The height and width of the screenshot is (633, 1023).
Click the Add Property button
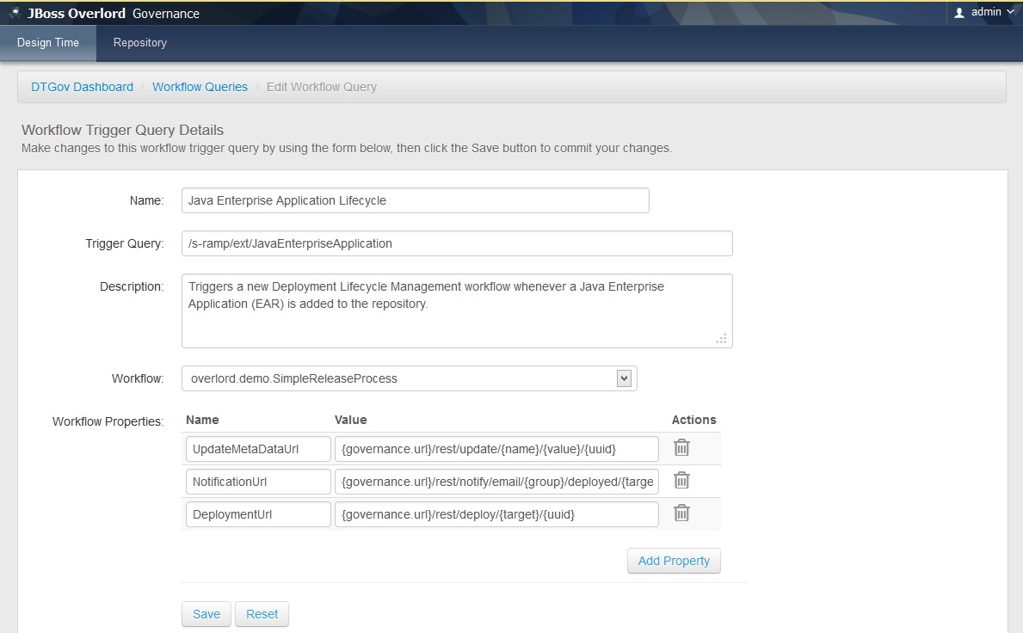click(674, 561)
